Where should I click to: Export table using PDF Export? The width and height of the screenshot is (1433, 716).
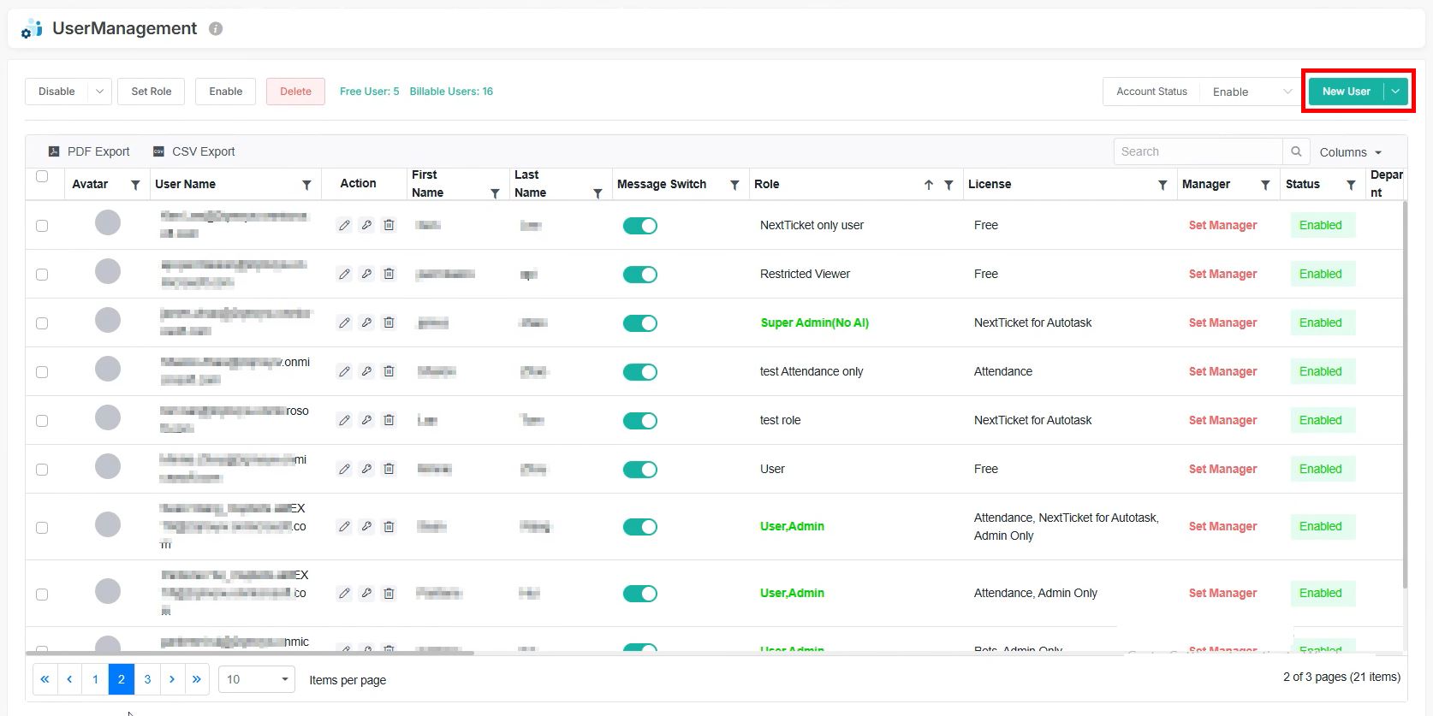click(x=89, y=151)
